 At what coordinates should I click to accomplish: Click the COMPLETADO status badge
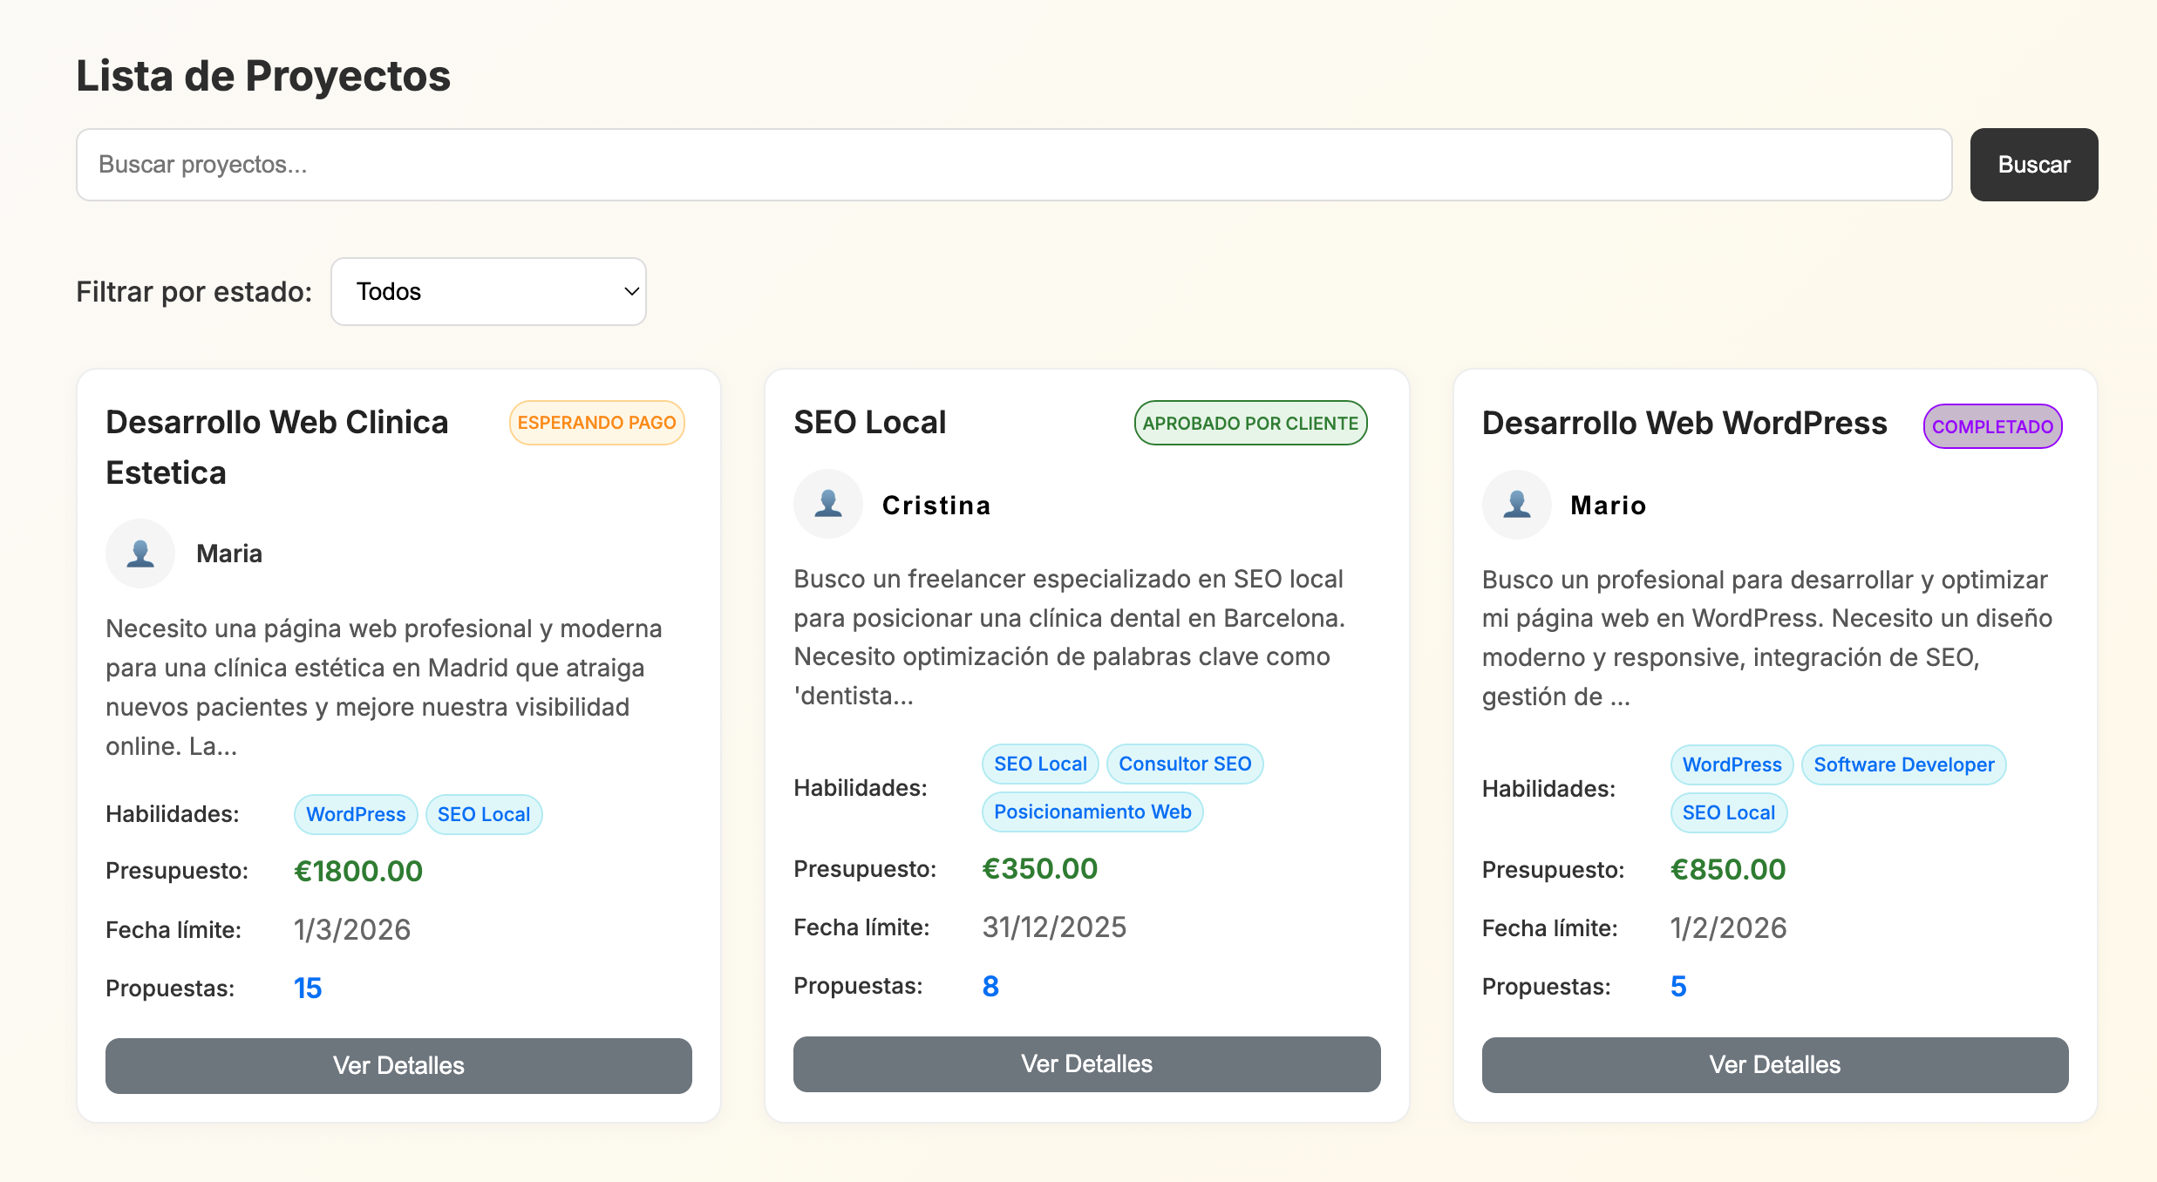1992,426
